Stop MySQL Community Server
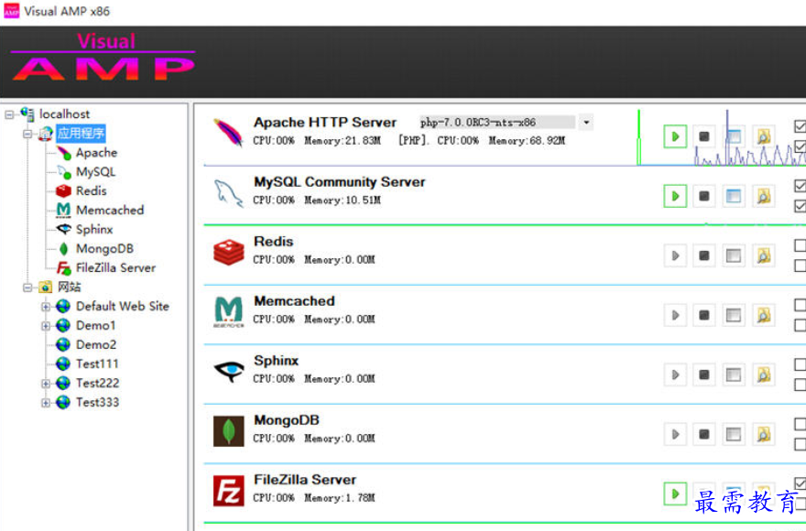The height and width of the screenshot is (531, 806). click(704, 196)
